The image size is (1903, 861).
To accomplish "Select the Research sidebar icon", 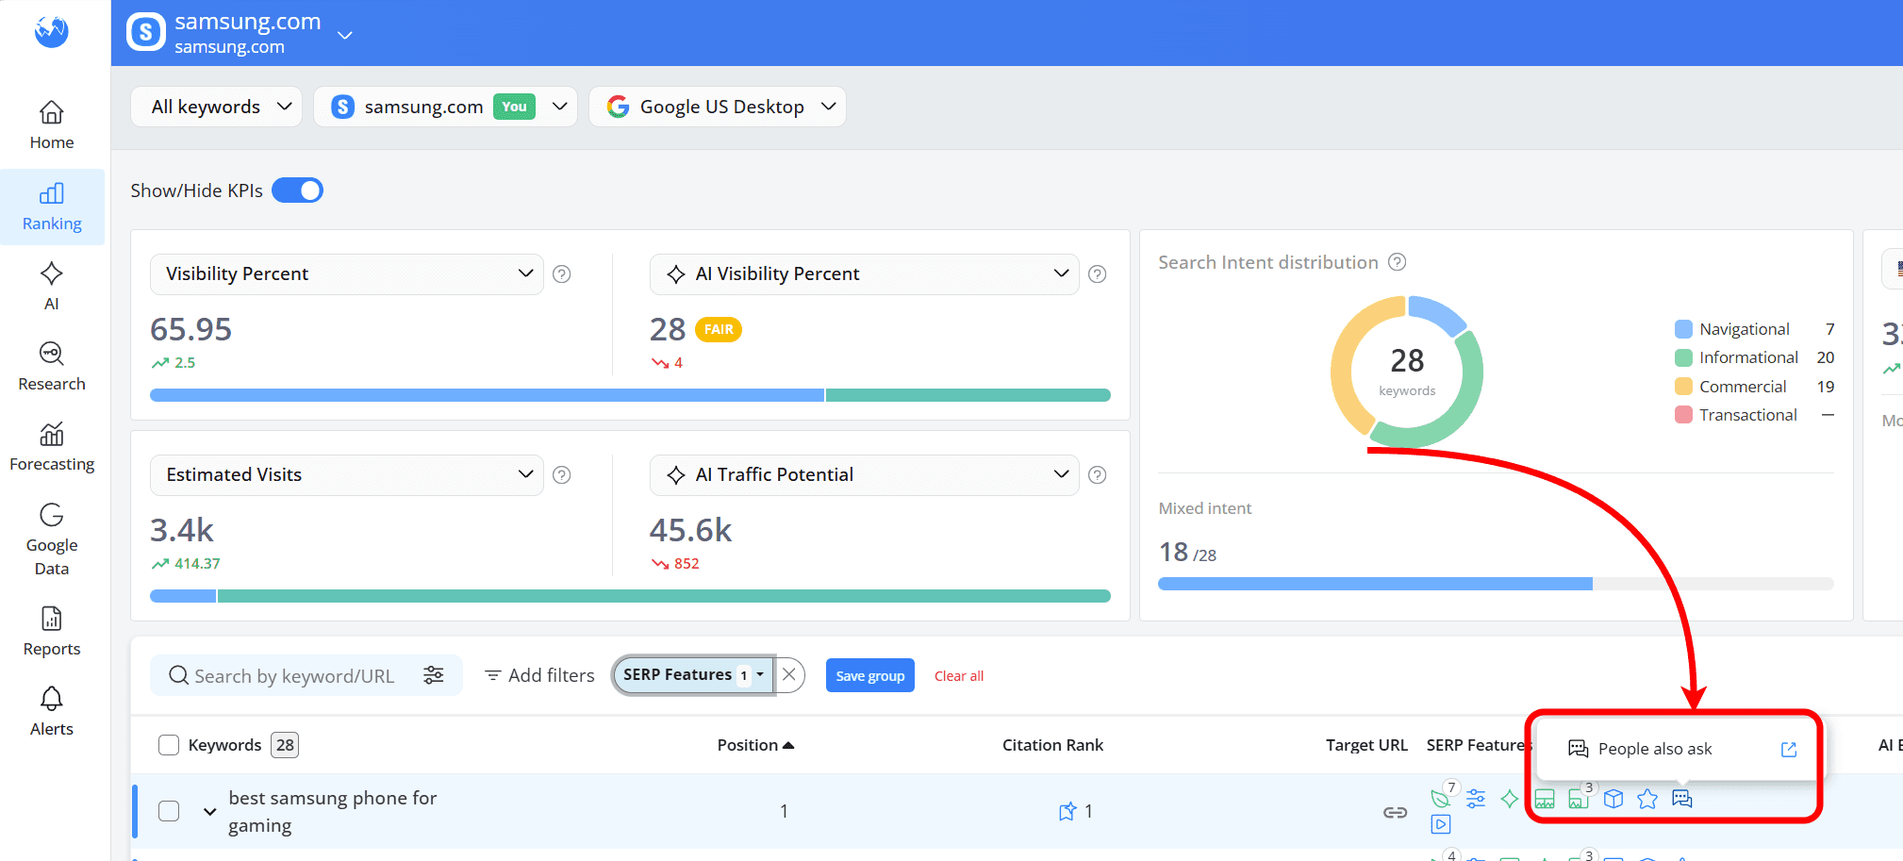I will (x=52, y=366).
